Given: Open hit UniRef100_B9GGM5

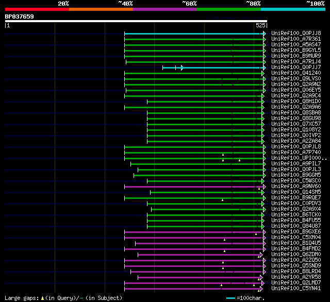Looking at the screenshot, I should pyautogui.click(x=296, y=175).
